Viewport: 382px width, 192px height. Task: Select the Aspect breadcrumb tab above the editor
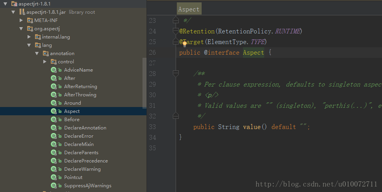click(x=189, y=9)
